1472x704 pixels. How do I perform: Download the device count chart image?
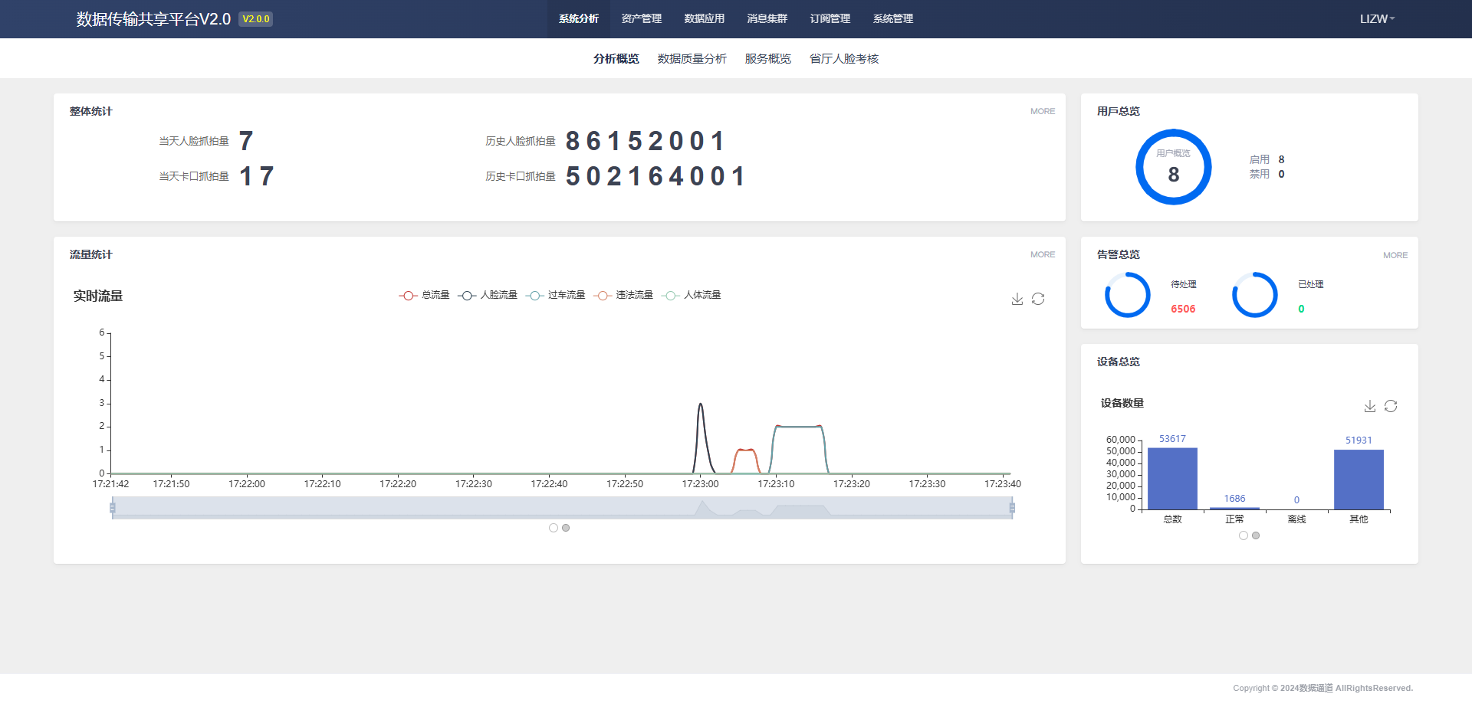click(1369, 406)
